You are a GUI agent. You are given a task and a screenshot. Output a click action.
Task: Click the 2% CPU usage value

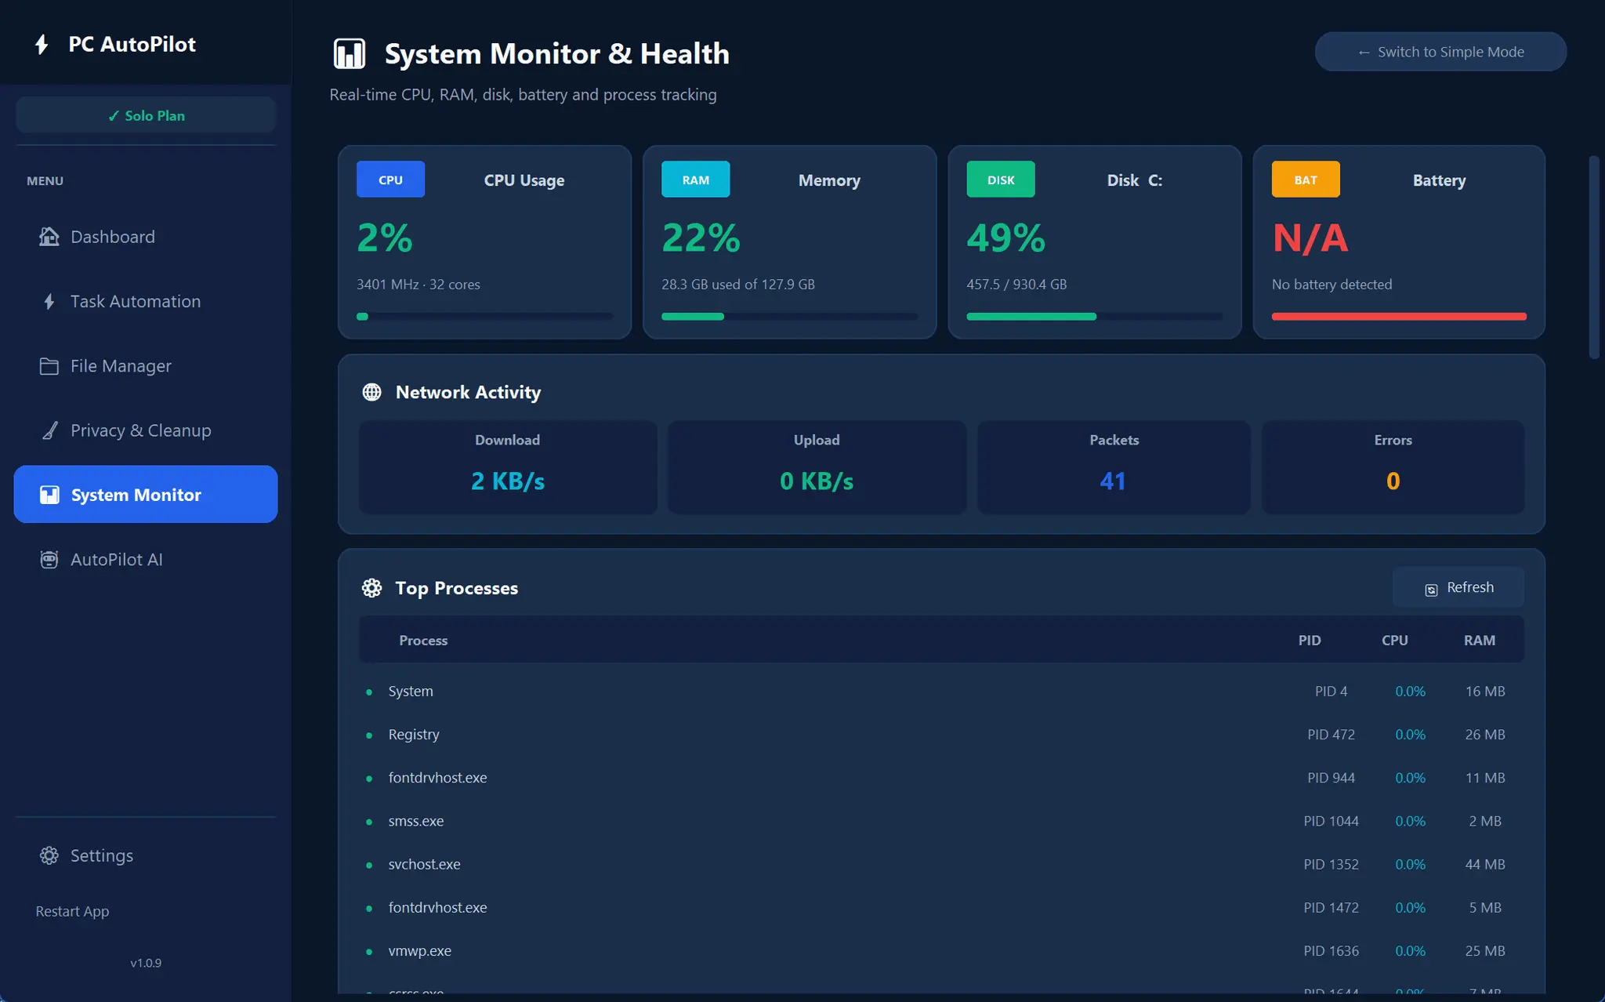(x=385, y=238)
